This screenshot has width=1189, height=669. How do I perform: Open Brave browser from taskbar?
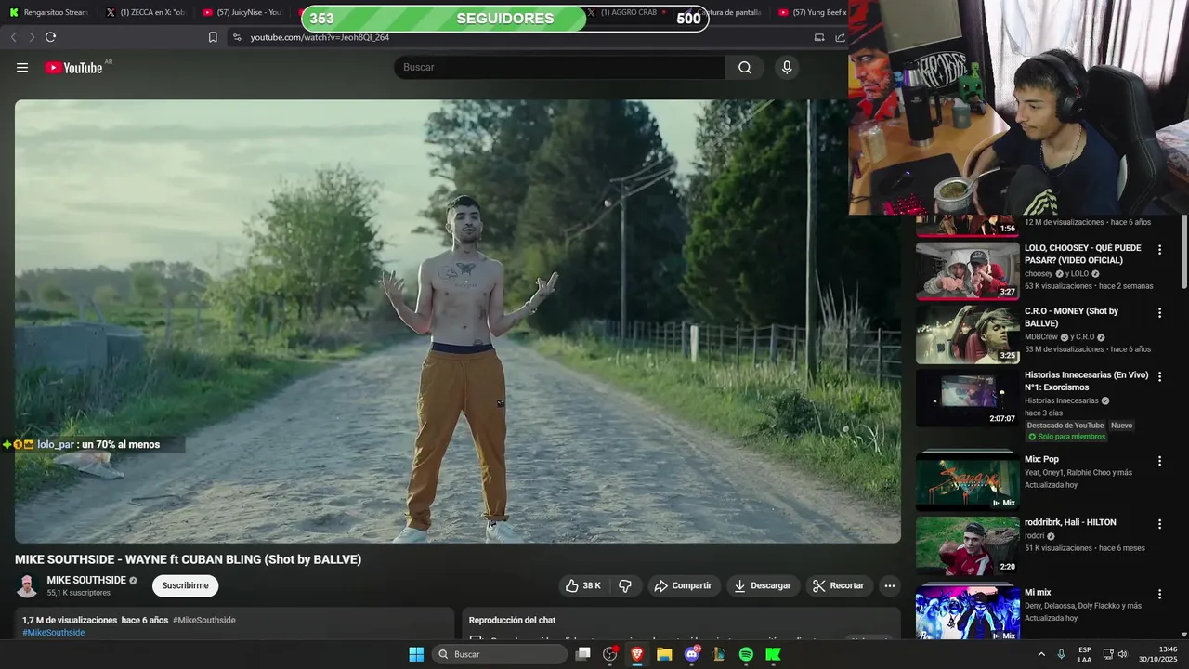(x=637, y=654)
